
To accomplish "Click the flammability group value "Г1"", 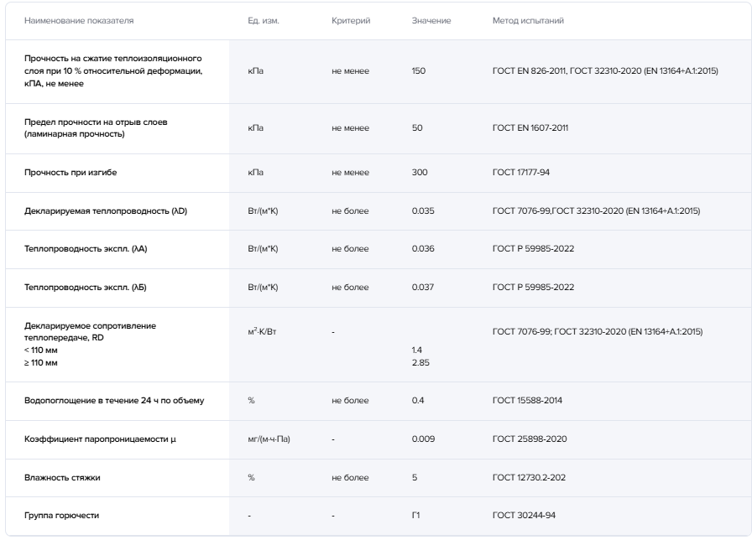I will (x=416, y=515).
